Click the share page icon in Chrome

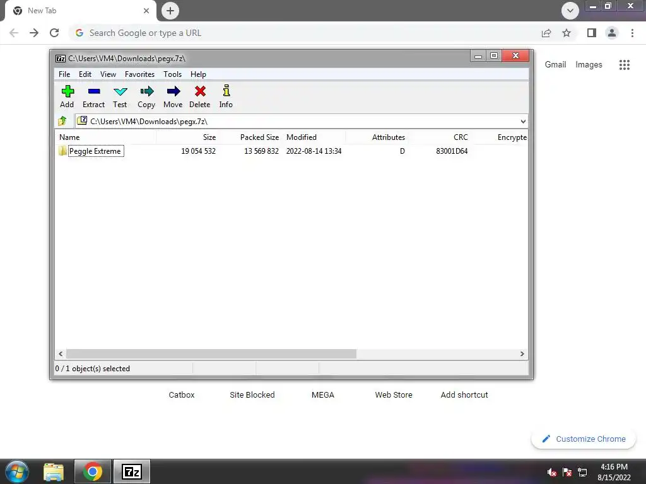tap(546, 33)
